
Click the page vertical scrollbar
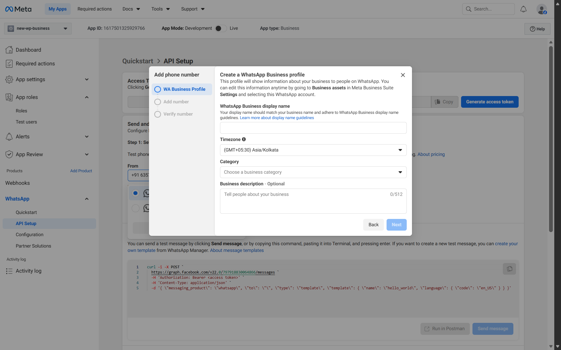coord(551,139)
